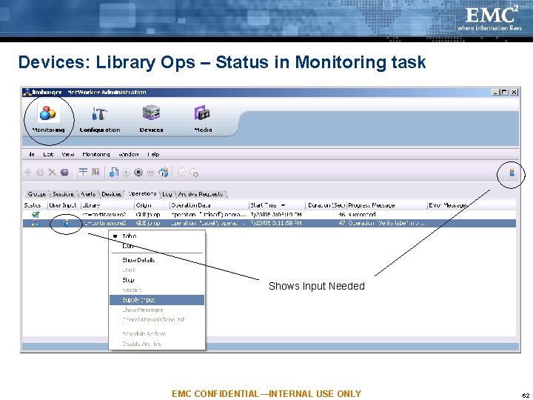
Task: Click the Operation 'Verify label' progress cell
Action: (x=386, y=223)
